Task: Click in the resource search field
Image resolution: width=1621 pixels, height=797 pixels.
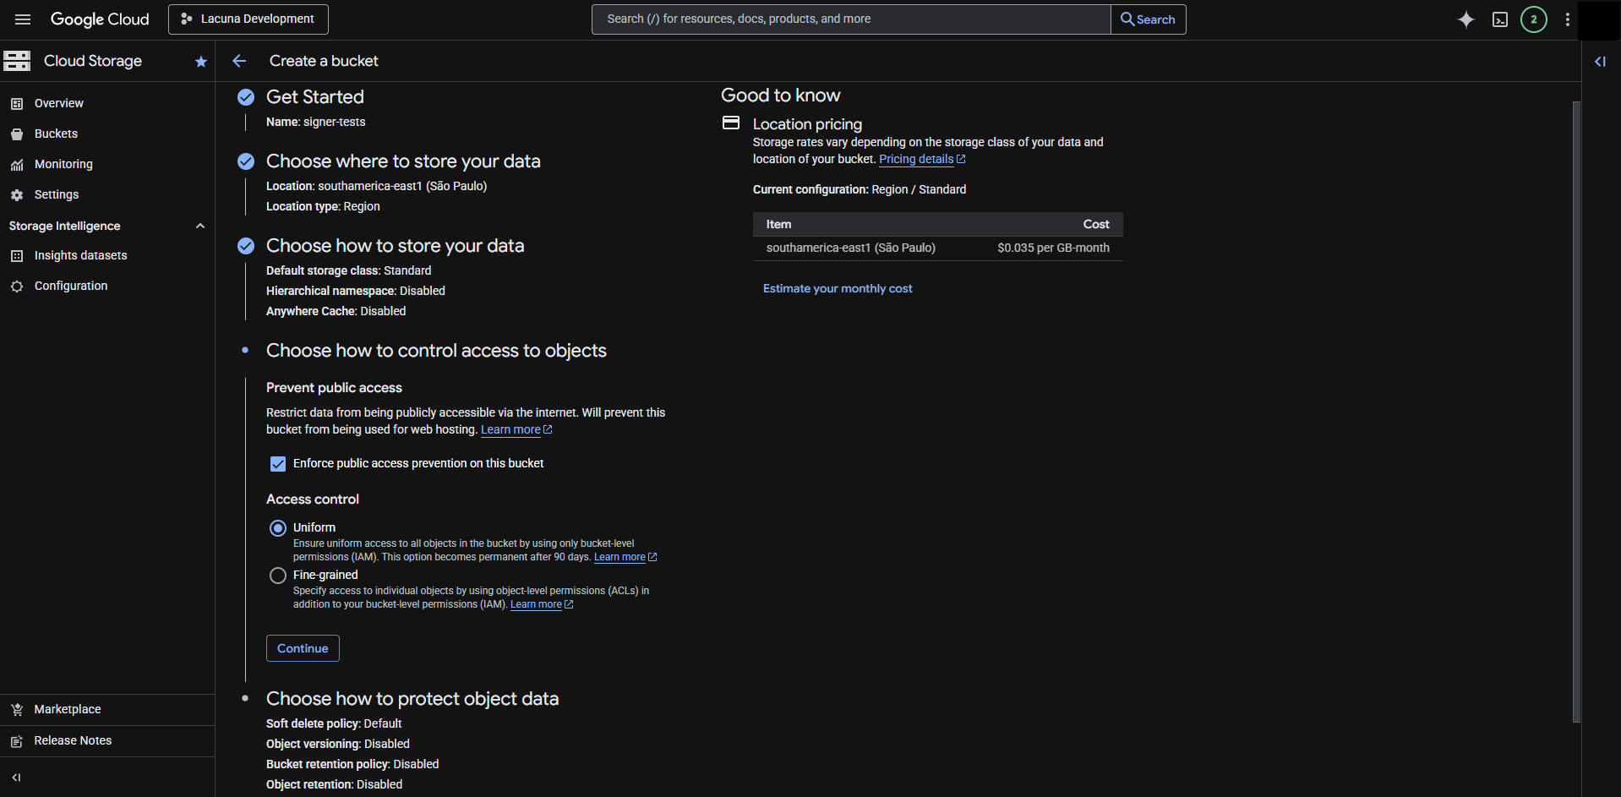Action: pyautogui.click(x=850, y=19)
